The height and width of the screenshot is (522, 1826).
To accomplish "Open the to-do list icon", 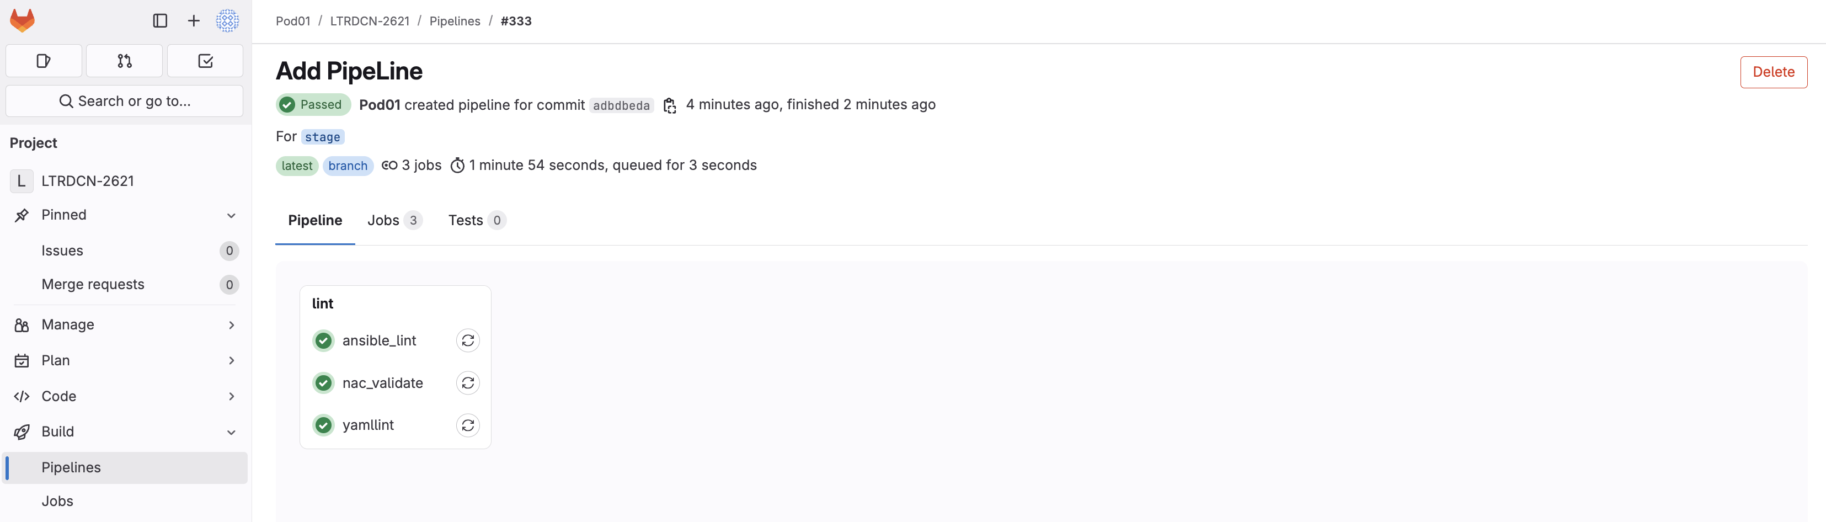I will (x=205, y=61).
